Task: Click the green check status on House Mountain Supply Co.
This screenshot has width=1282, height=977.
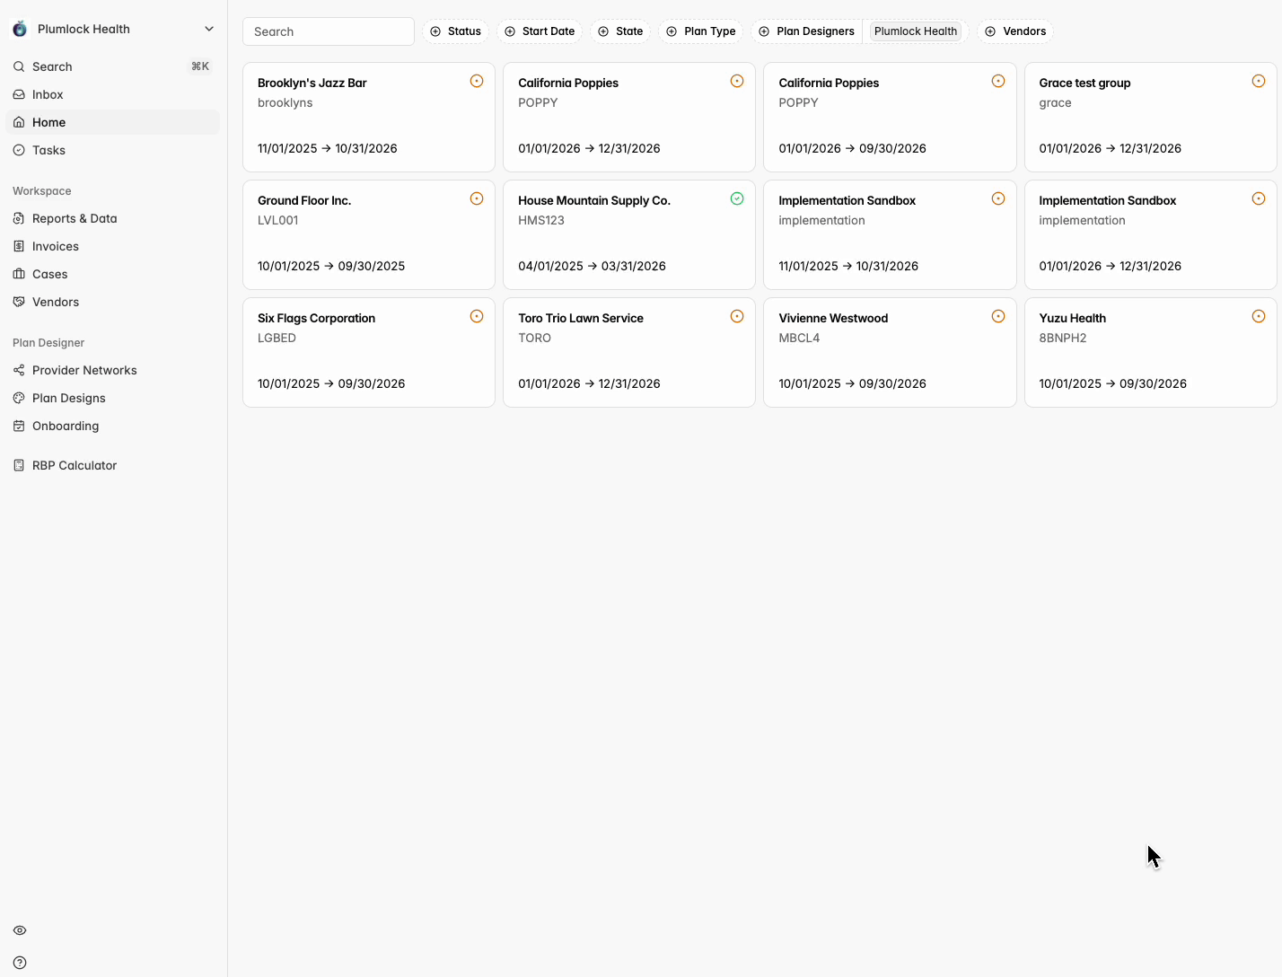Action: (x=737, y=198)
